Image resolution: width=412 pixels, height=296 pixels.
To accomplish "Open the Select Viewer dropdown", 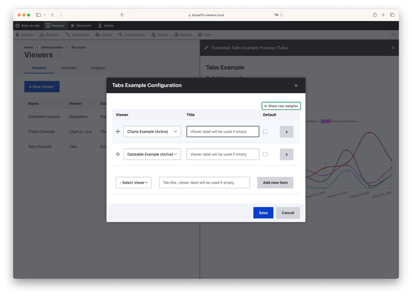I will pyautogui.click(x=134, y=183).
